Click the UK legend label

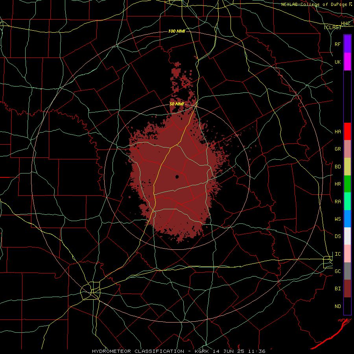(x=338, y=62)
